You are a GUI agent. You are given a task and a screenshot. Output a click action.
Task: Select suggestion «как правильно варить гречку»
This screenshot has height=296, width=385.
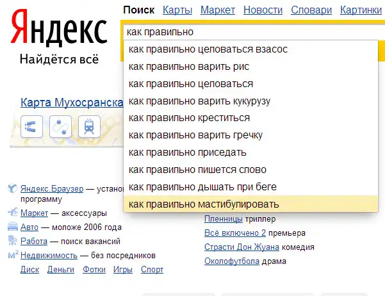(195, 135)
